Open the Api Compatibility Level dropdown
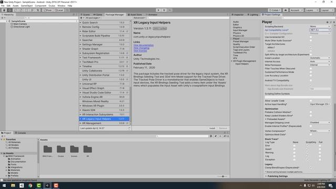This screenshot has height=189, width=336. tap(320, 30)
